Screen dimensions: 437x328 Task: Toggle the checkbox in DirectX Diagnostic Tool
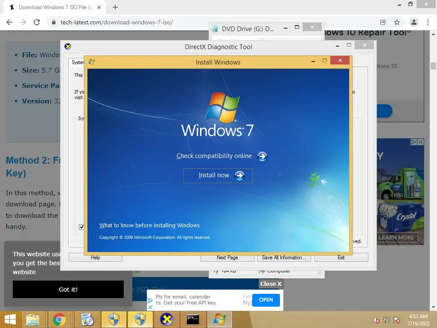82,227
